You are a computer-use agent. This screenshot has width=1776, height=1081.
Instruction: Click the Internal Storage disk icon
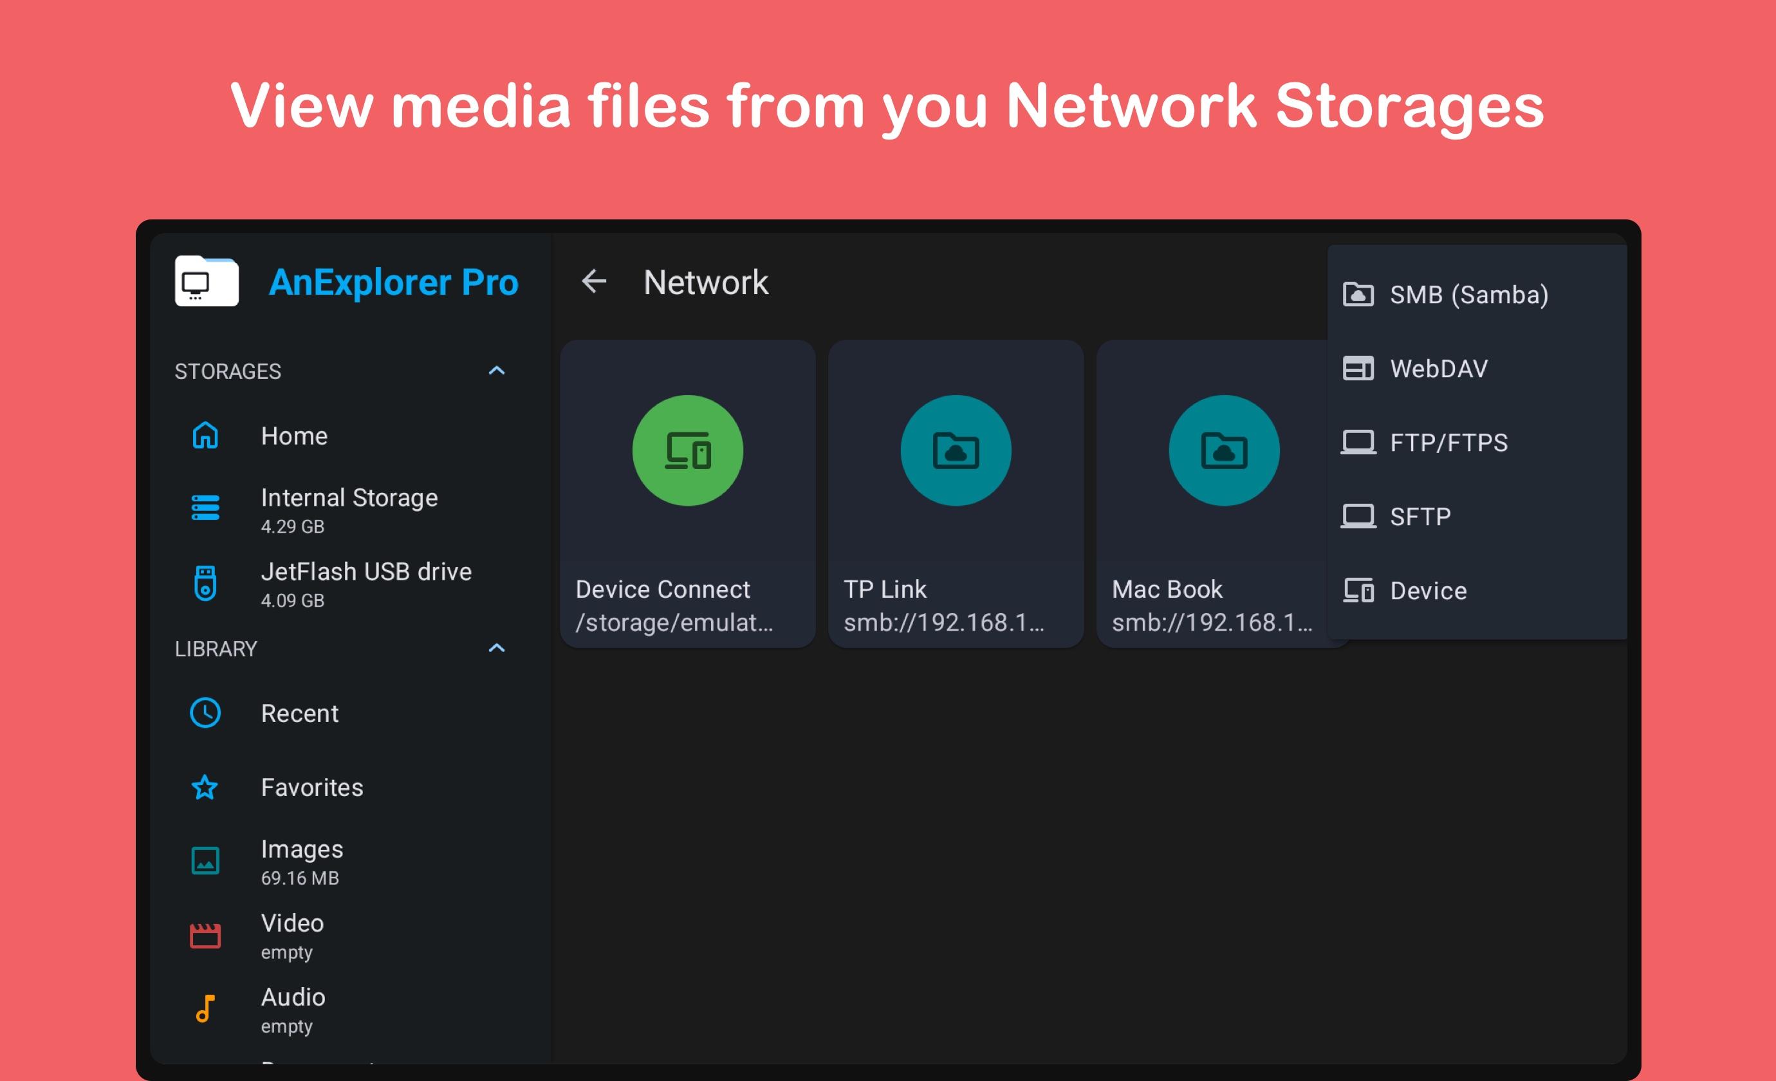tap(205, 508)
